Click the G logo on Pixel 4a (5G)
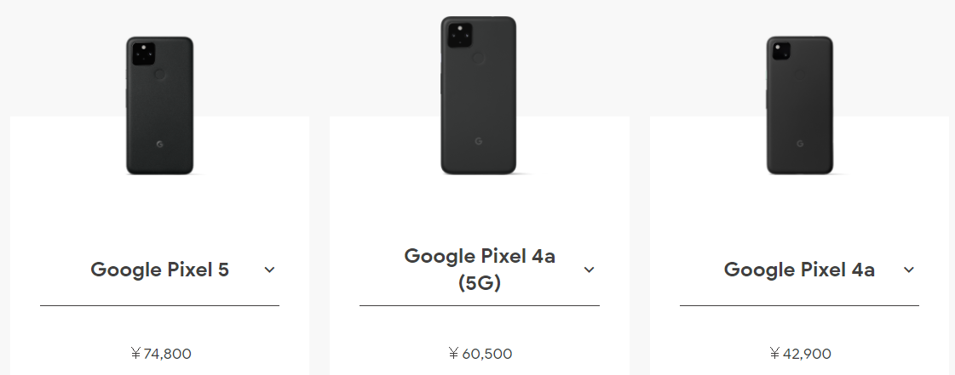The height and width of the screenshot is (375, 955). (x=478, y=139)
